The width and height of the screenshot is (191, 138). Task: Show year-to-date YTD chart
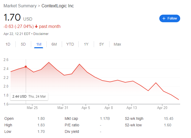[x=70, y=44]
